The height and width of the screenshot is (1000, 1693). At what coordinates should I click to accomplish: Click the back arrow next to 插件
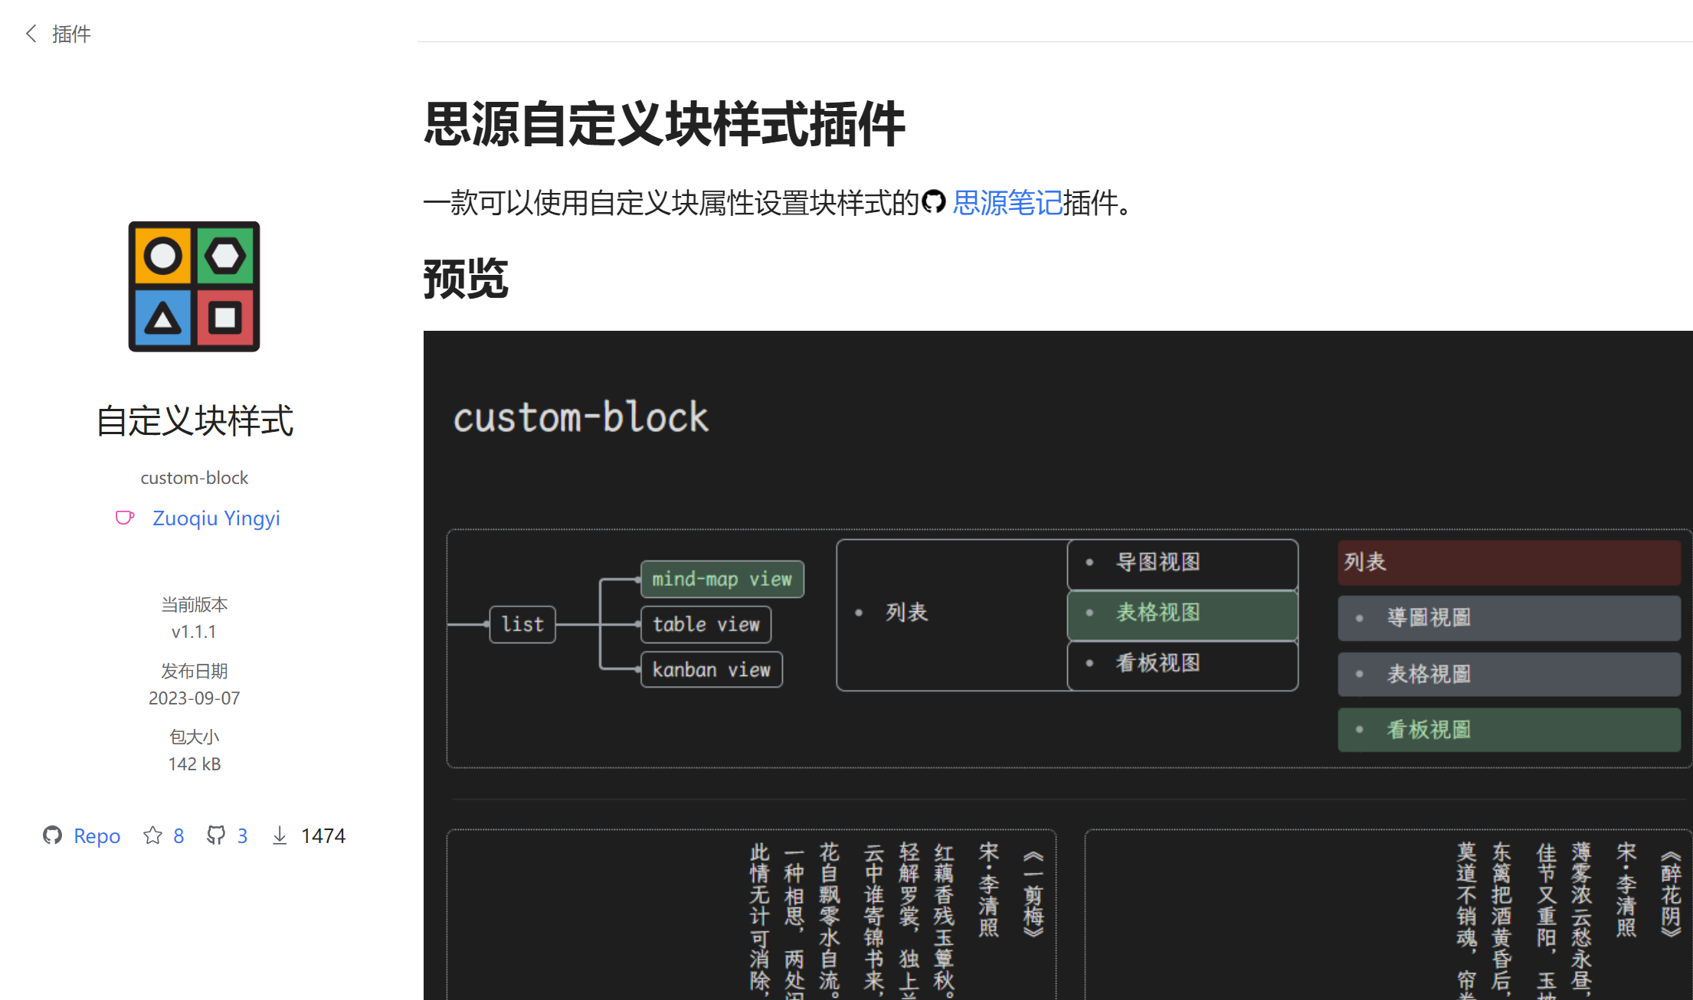coord(31,34)
